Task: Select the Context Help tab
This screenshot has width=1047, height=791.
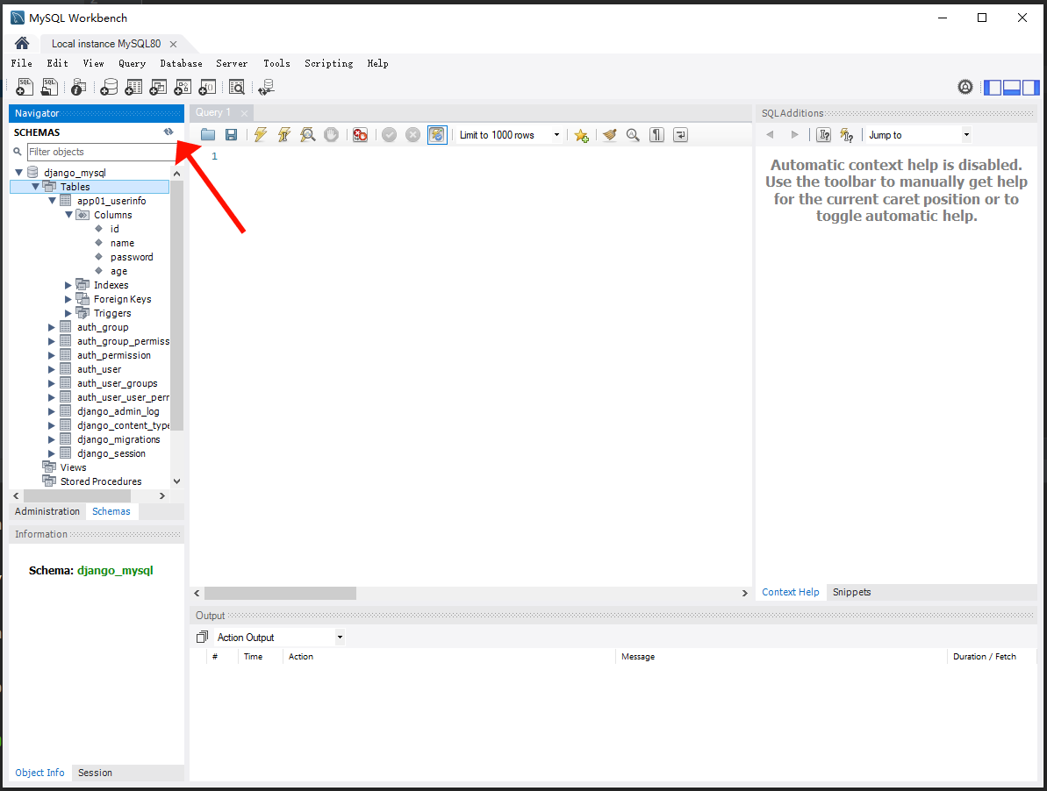Action: (x=791, y=592)
